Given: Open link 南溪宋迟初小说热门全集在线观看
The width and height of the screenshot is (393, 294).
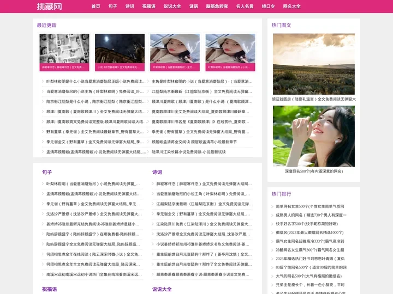Looking at the screenshot, I should 94,274.
